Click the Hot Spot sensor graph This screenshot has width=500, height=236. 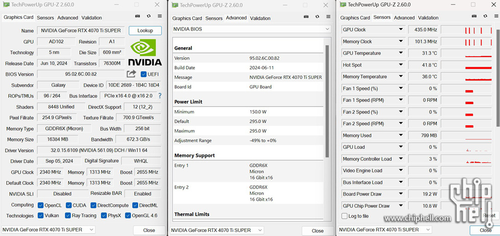tap(467, 65)
